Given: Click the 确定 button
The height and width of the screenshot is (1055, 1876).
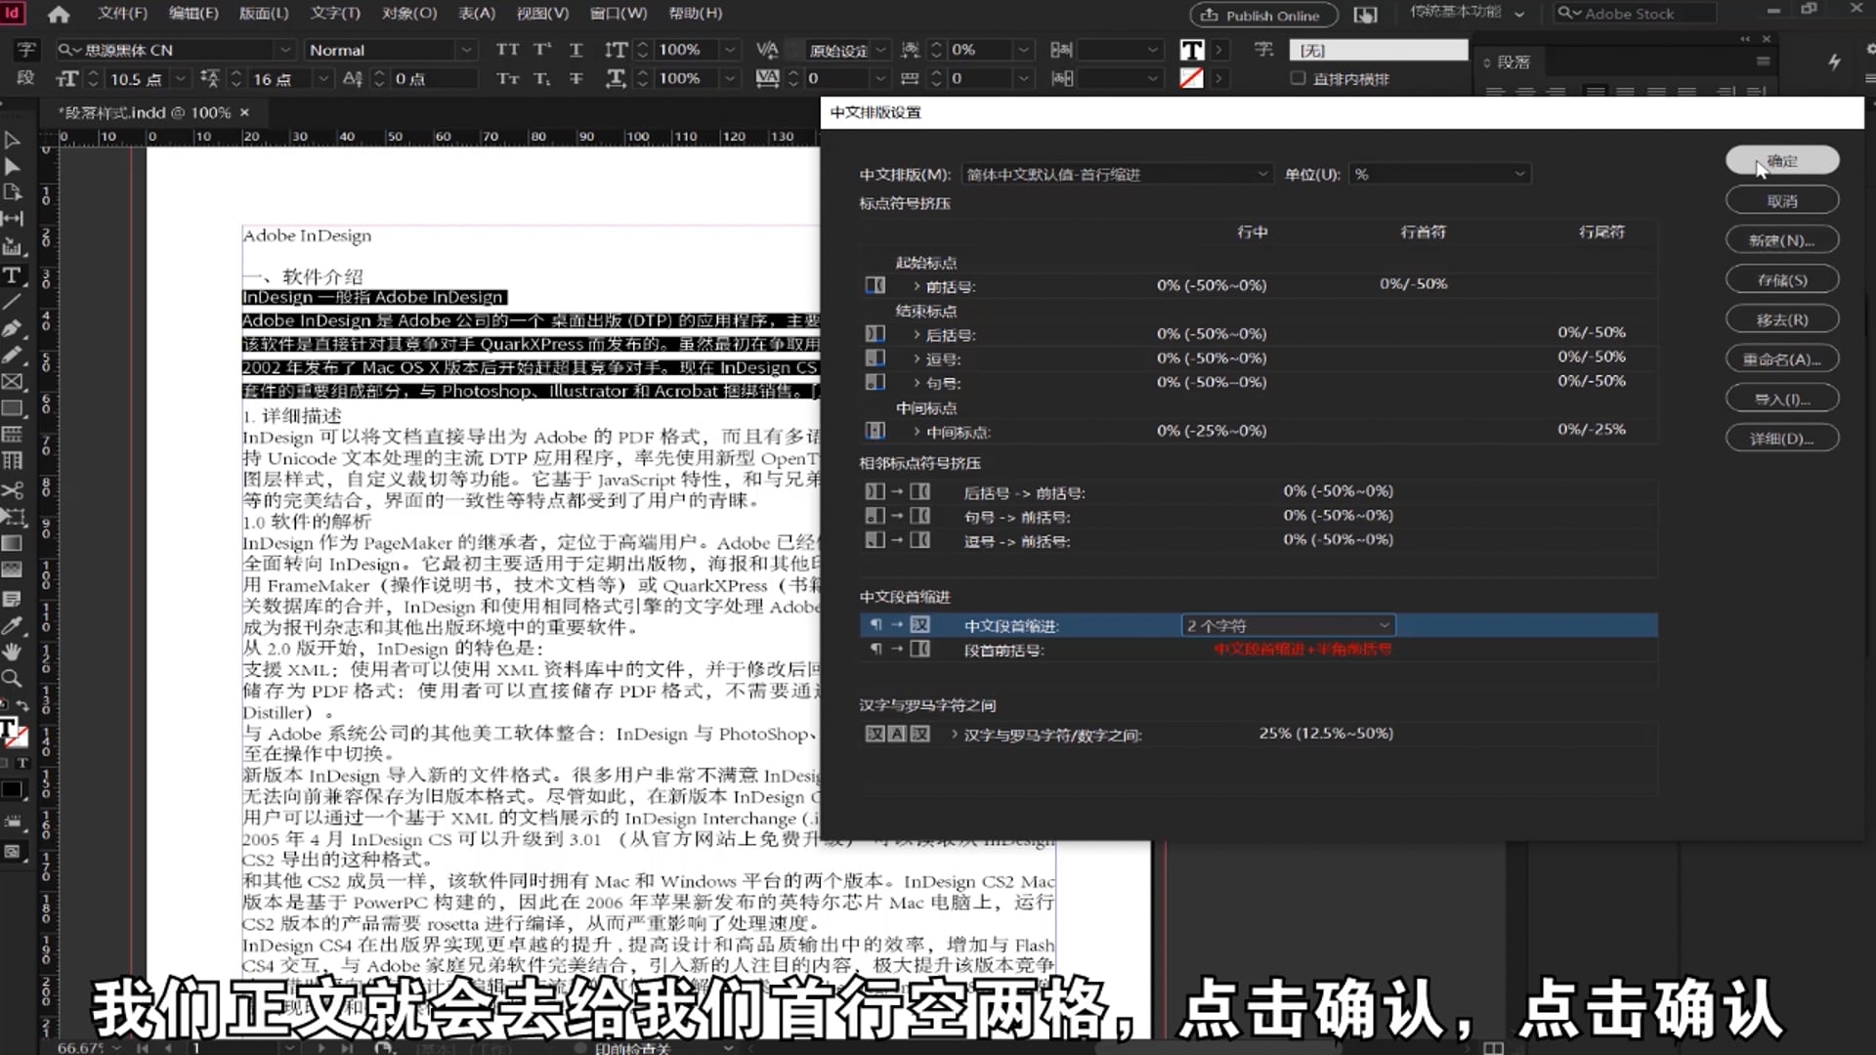Looking at the screenshot, I should click(x=1781, y=160).
